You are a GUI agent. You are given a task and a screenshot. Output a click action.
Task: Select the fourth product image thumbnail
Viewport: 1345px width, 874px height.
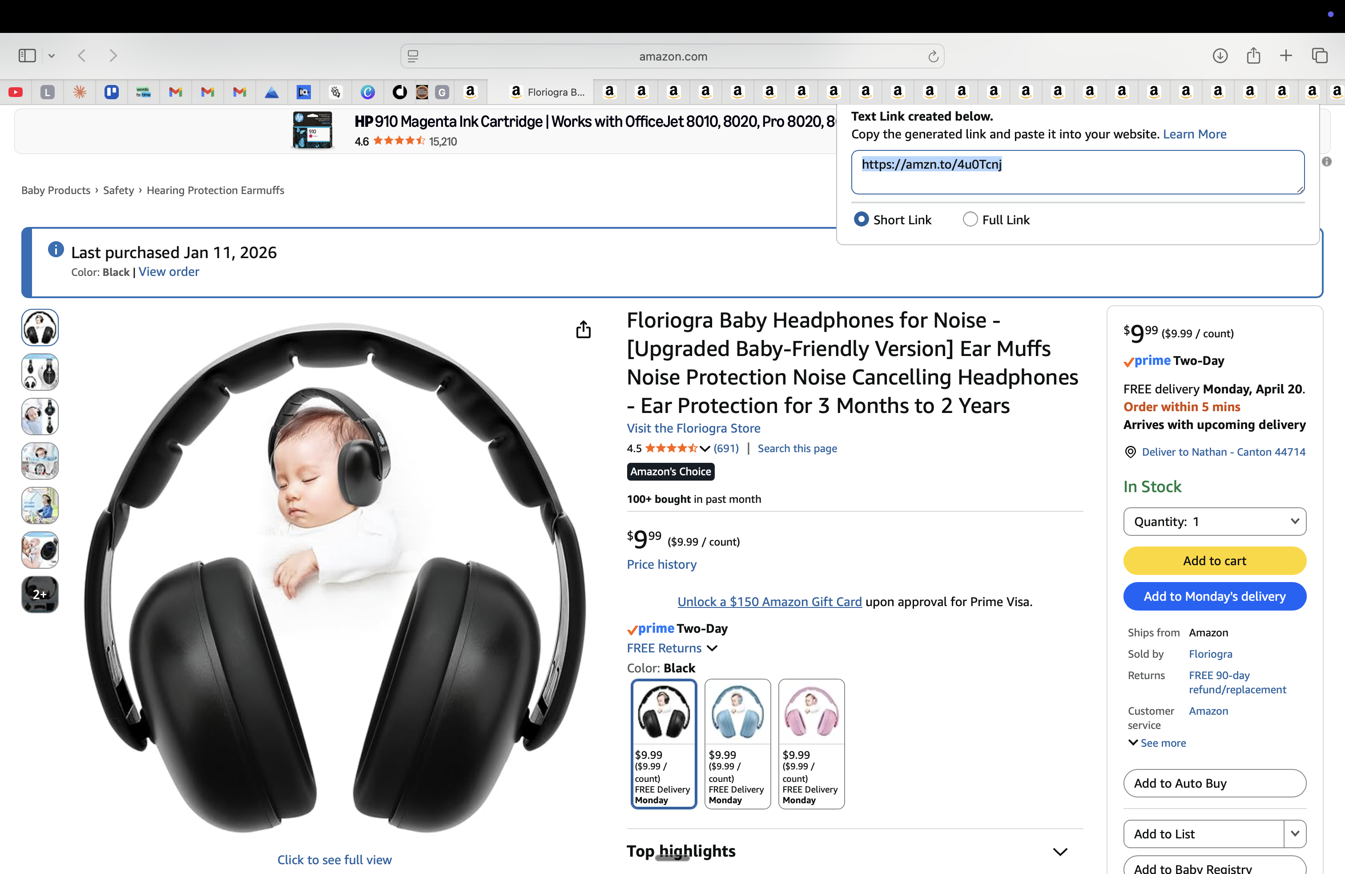point(40,461)
